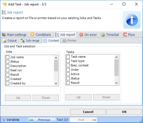Switch to the Conditions tab
This screenshot has height=123, width=143.
pos(41,35)
